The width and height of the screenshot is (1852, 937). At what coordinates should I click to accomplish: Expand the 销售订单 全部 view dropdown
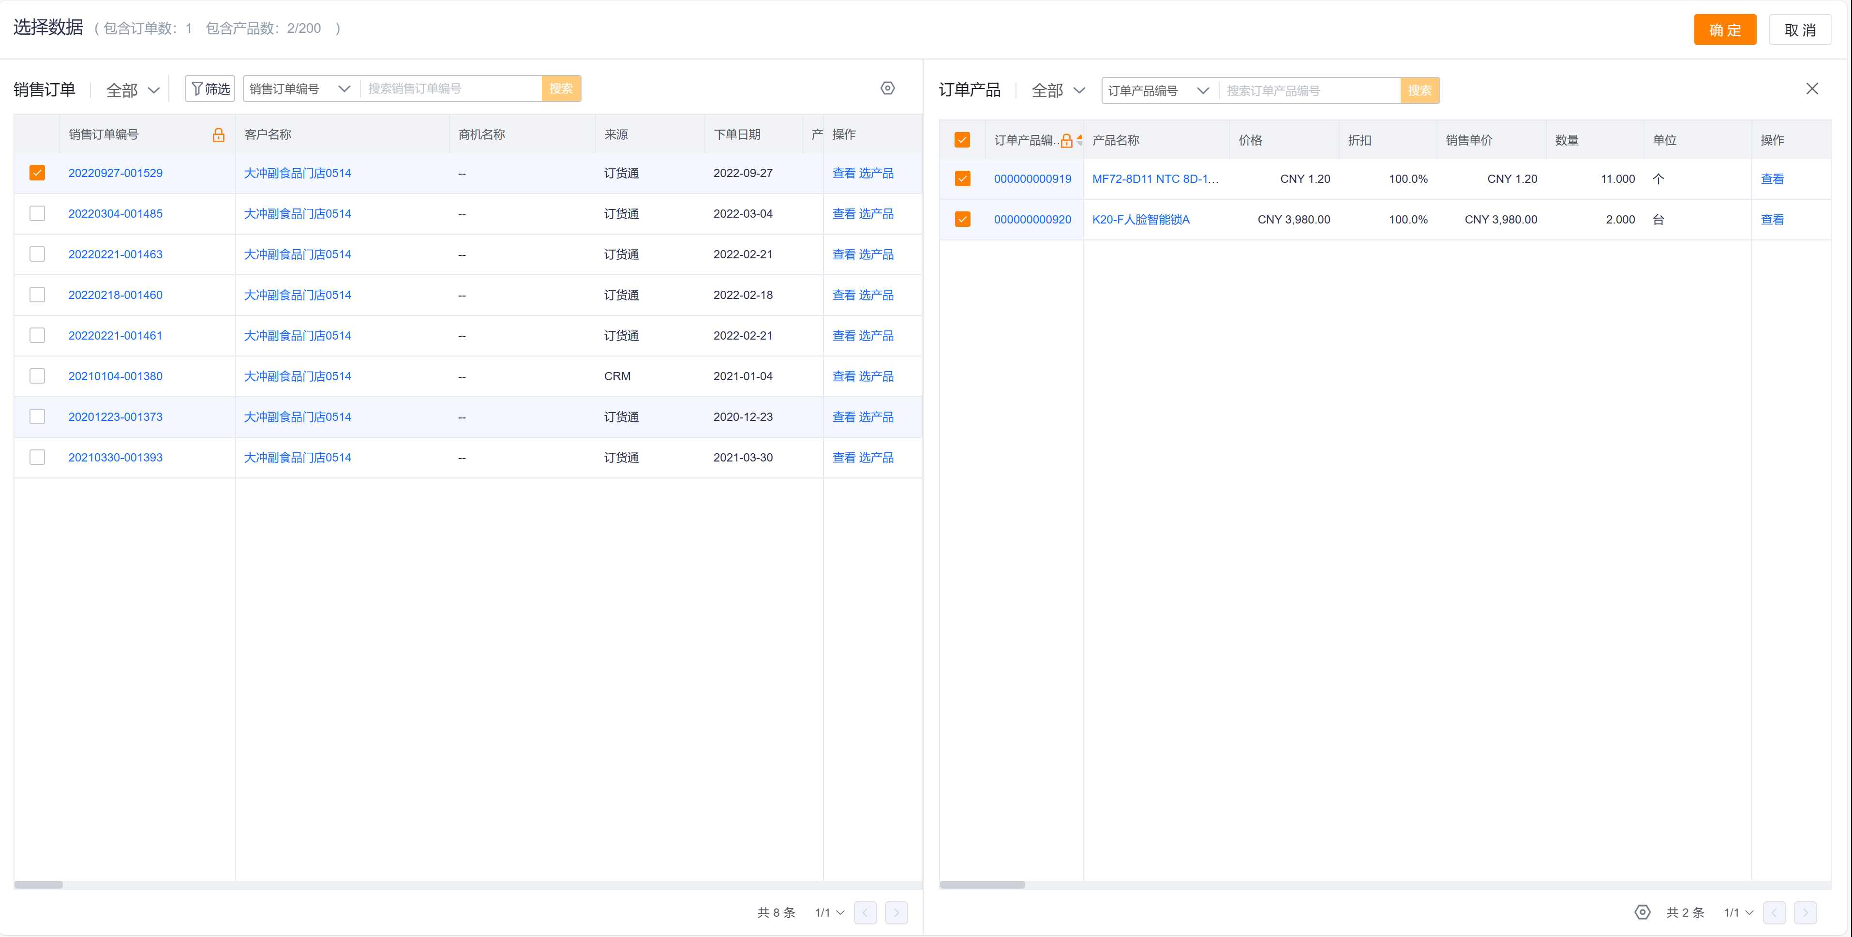click(132, 90)
